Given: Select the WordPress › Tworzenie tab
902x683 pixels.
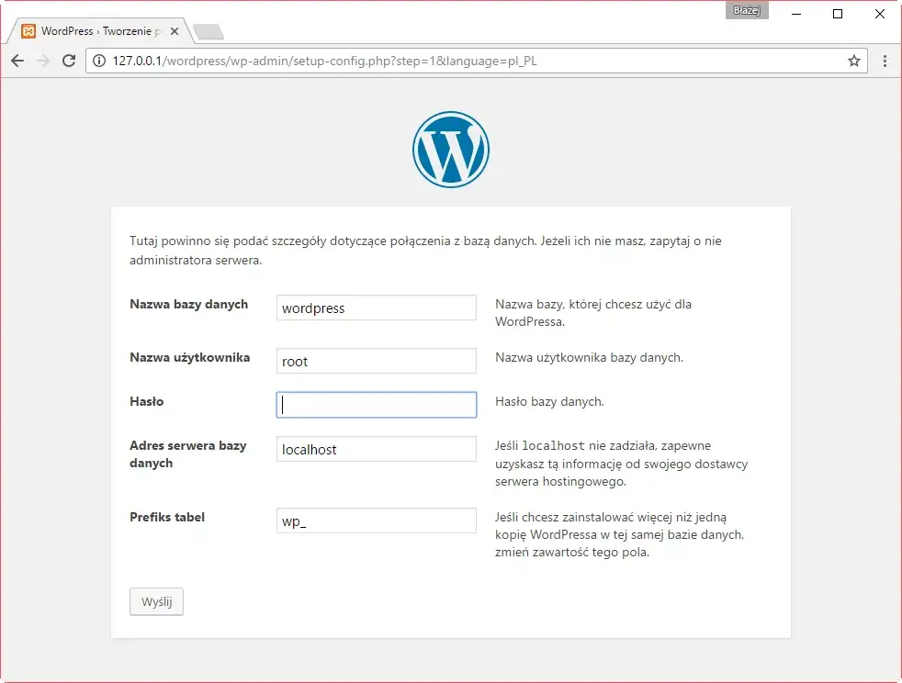Looking at the screenshot, I should coord(101,30).
